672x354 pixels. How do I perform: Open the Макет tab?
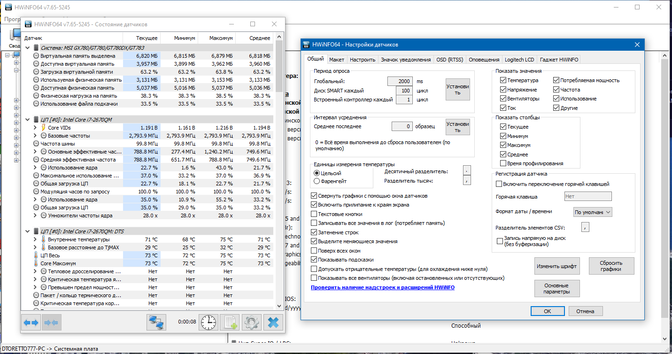click(337, 60)
